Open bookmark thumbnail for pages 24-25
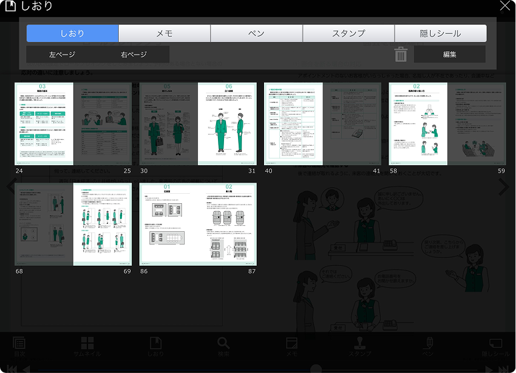The image size is (516, 373). 73,124
